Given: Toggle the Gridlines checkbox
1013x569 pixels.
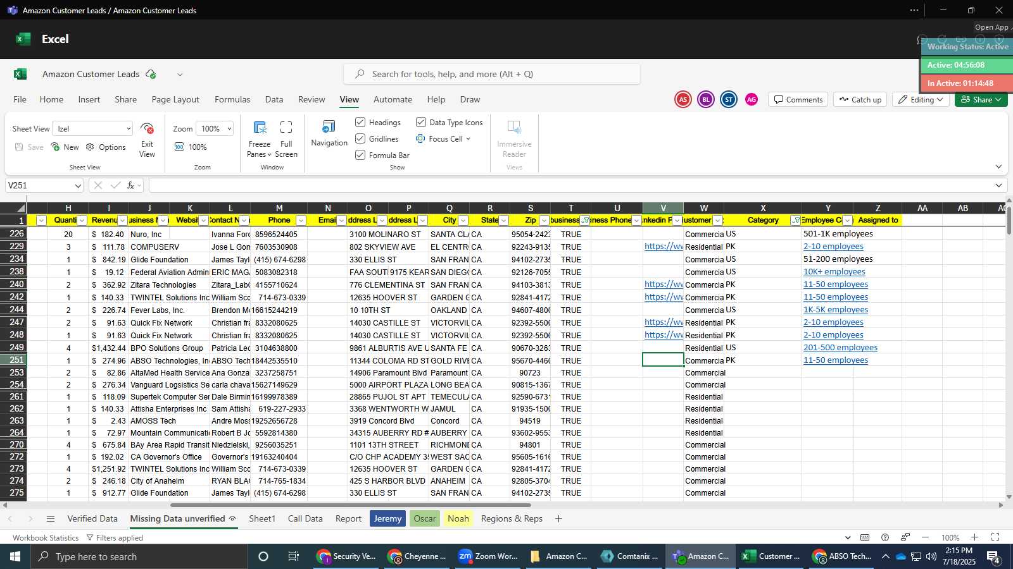Looking at the screenshot, I should pyautogui.click(x=360, y=138).
